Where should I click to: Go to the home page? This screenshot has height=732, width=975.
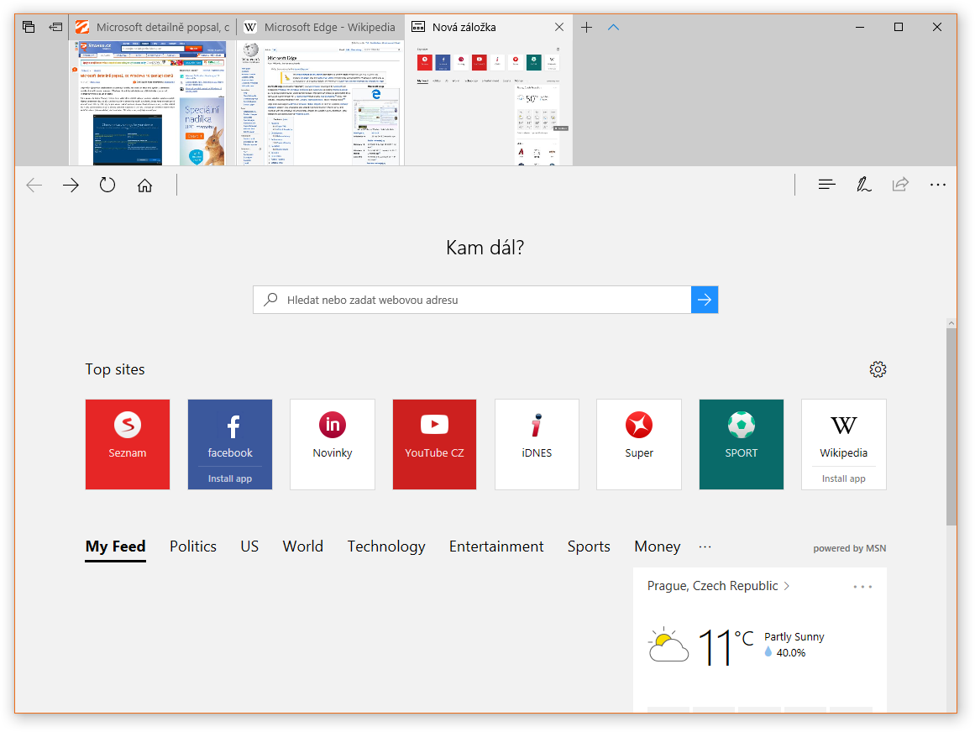pyautogui.click(x=145, y=186)
